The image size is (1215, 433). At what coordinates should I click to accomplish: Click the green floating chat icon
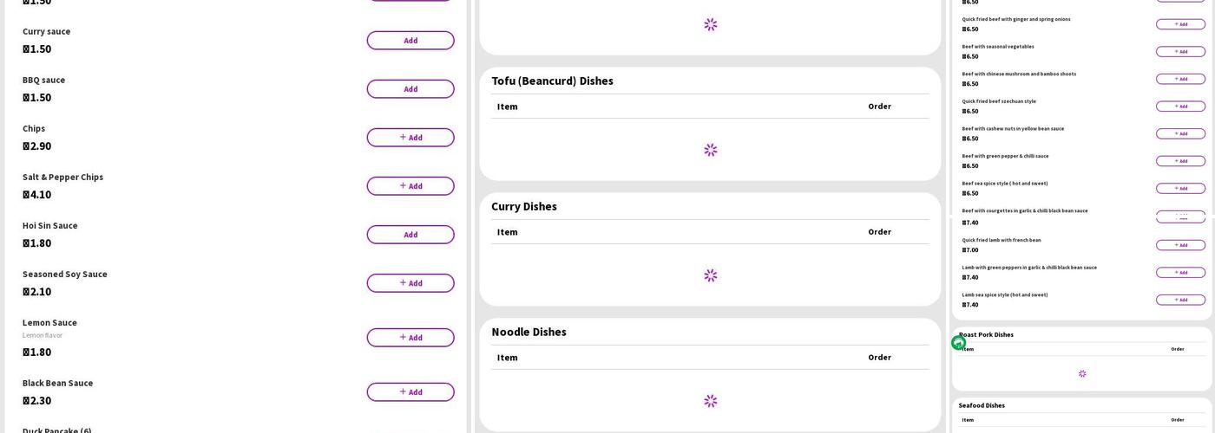[x=958, y=342]
